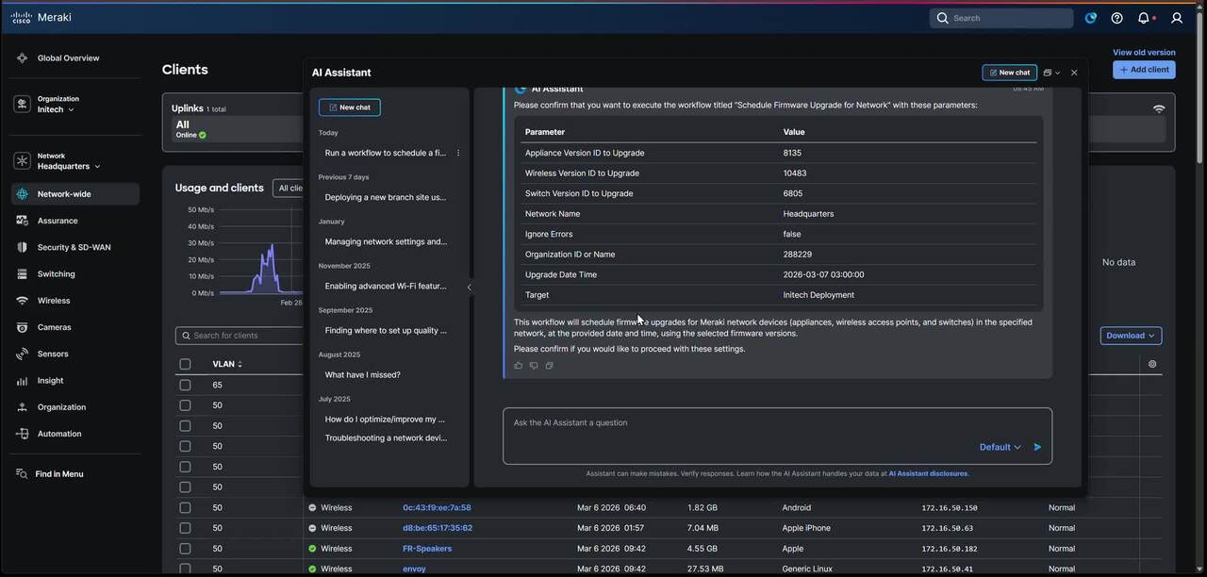The image size is (1207, 577).
Task: Start a New chat from the sidebar
Action: point(350,107)
